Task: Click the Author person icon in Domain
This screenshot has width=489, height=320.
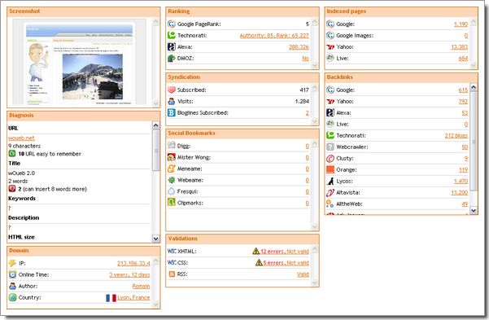Action: (12, 286)
